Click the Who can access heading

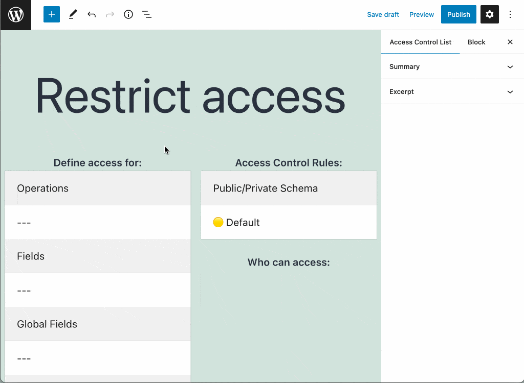(289, 262)
